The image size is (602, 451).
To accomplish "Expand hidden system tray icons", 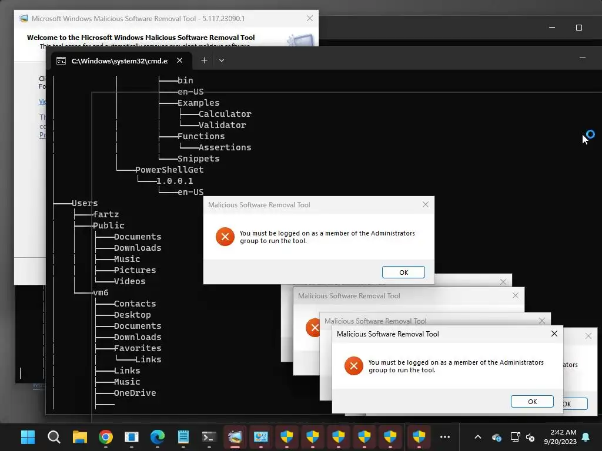I will pyautogui.click(x=478, y=437).
